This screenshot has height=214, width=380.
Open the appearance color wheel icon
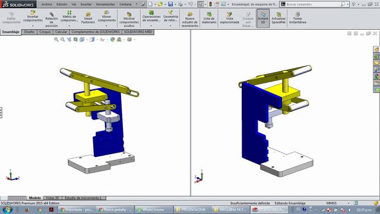click(112, 39)
